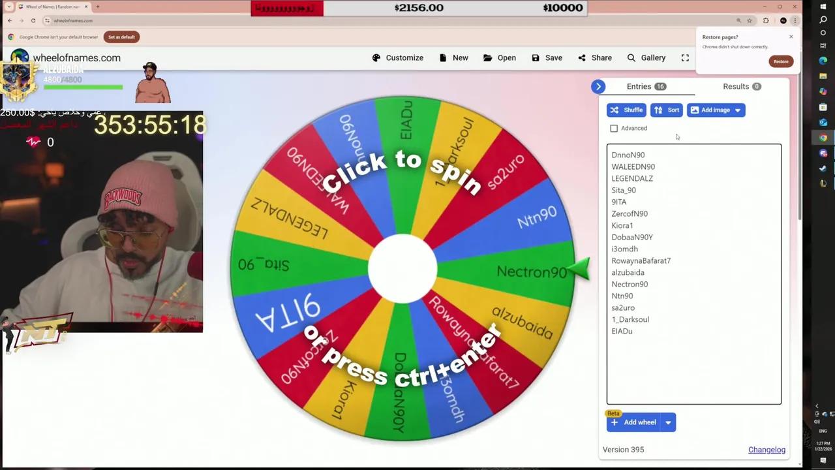Open a new browser tab
Screen dimensions: 835x470
(x=98, y=7)
